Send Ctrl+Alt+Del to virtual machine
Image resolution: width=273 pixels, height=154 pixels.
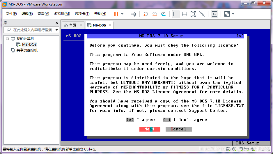(x=133, y=14)
